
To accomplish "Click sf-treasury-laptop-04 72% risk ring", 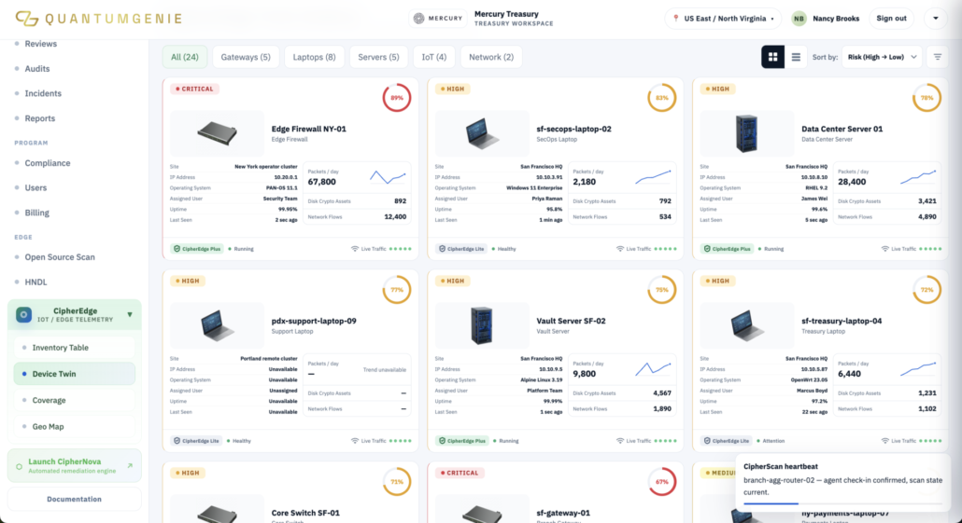I will tap(927, 290).
